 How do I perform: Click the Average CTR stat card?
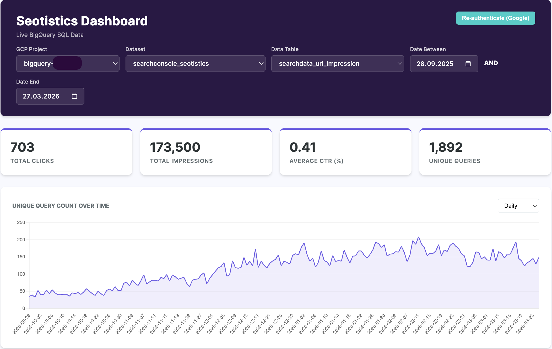click(x=345, y=152)
